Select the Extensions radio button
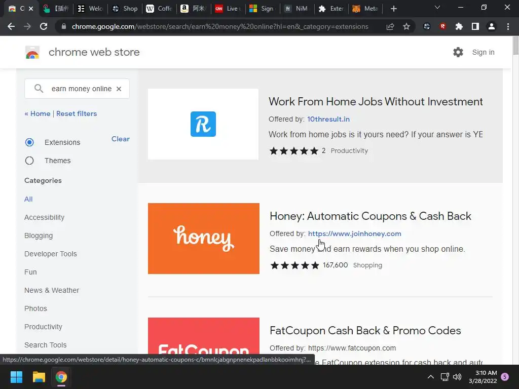Image resolution: width=519 pixels, height=389 pixels. (29, 142)
